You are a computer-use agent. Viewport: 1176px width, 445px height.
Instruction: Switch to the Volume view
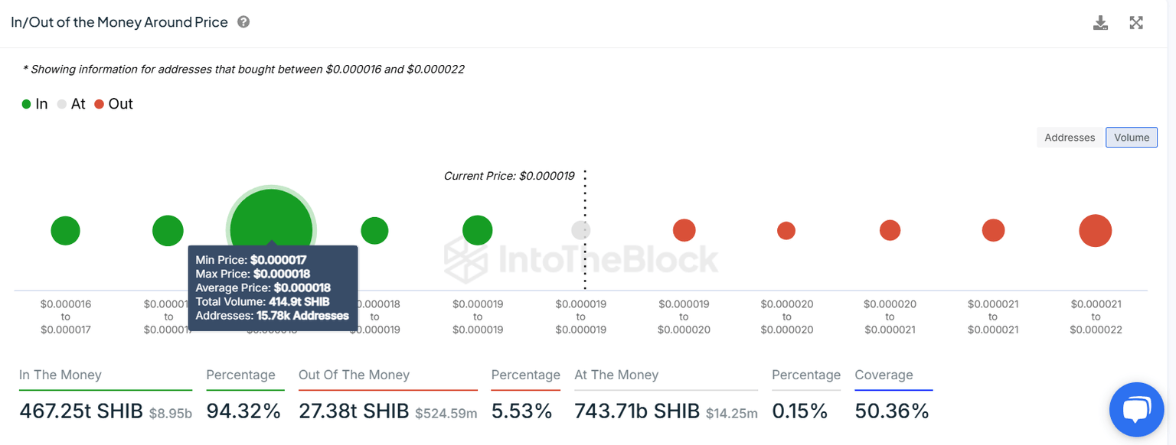1131,138
